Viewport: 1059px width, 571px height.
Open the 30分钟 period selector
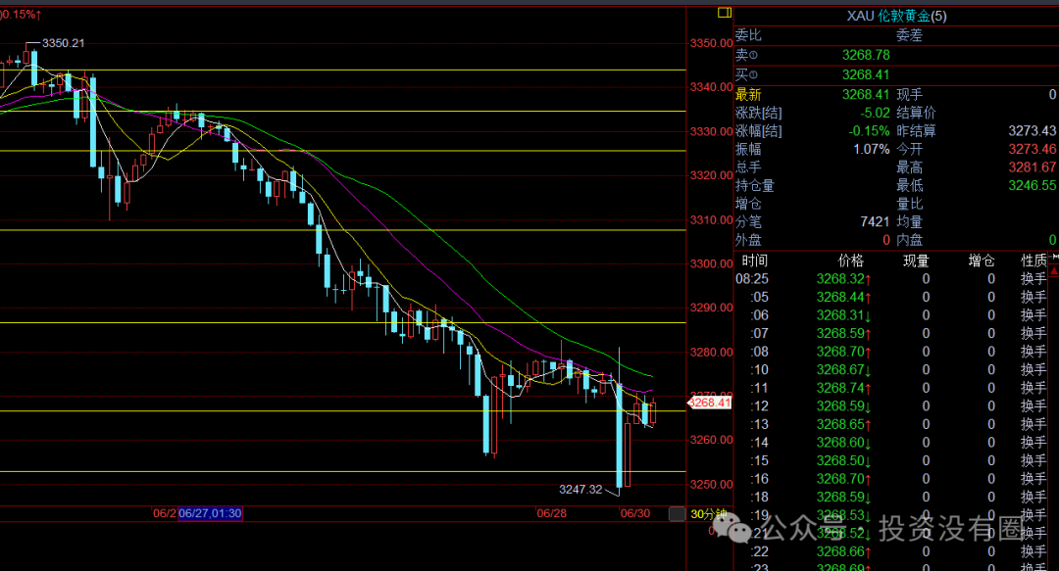point(709,513)
